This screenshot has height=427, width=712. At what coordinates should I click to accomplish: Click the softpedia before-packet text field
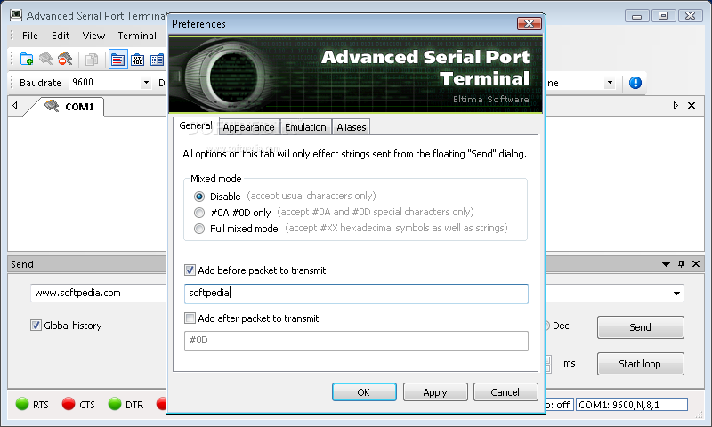[x=356, y=294]
